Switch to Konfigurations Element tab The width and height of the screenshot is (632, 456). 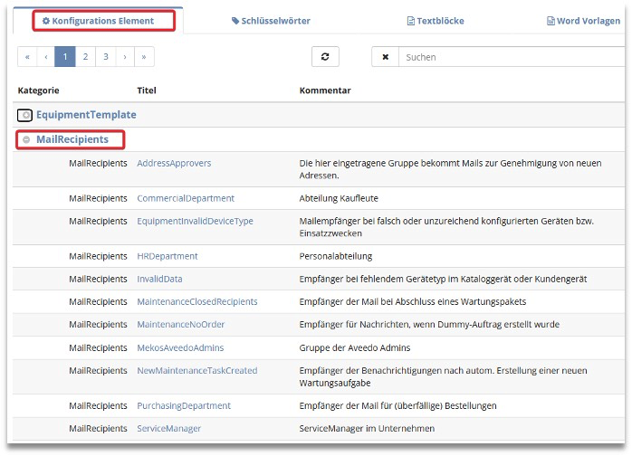99,21
